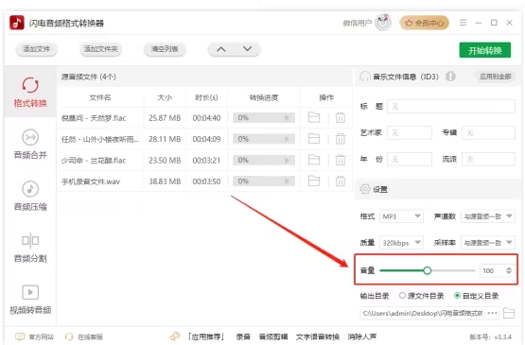Click the info icon beside ID3
The image size is (525, 345).
450,77
